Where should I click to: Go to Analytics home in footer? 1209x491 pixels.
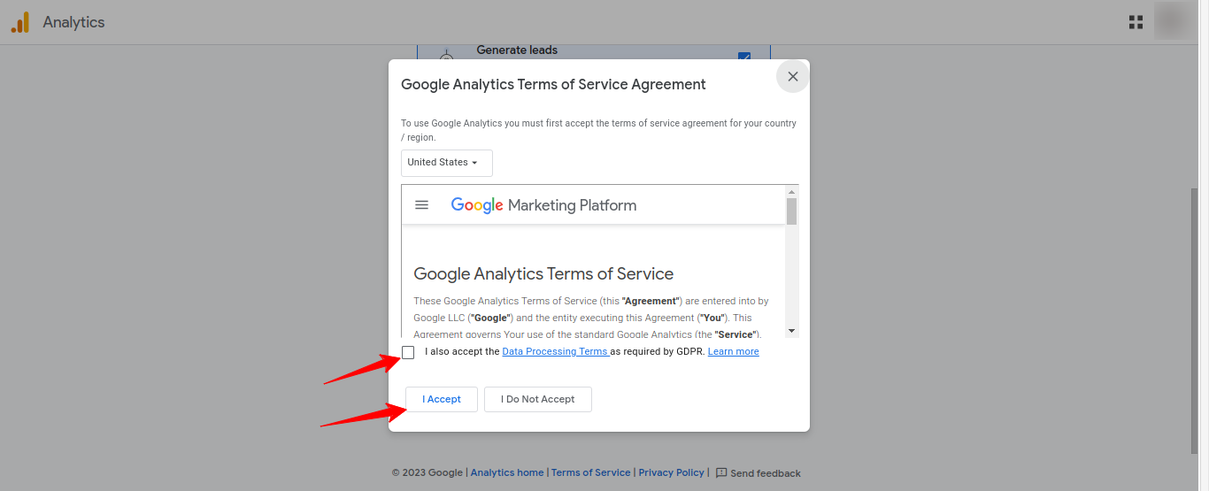tap(507, 473)
